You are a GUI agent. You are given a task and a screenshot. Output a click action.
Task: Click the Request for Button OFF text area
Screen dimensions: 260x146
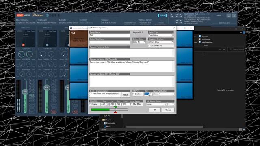[x=132, y=81]
